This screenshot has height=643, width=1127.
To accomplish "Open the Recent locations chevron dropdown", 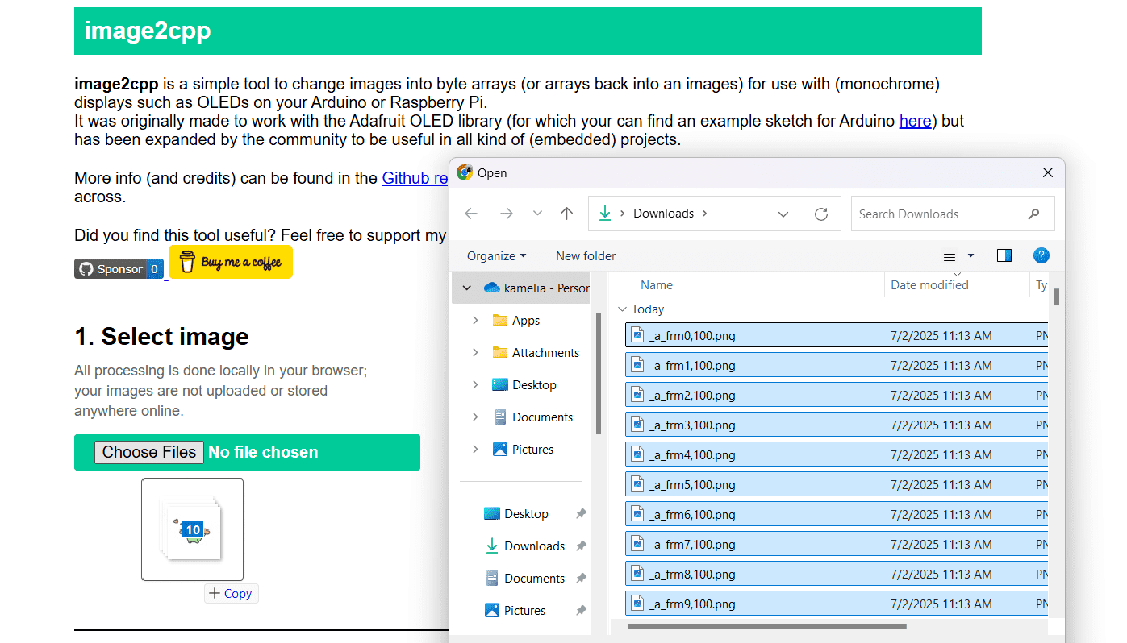I will click(537, 214).
